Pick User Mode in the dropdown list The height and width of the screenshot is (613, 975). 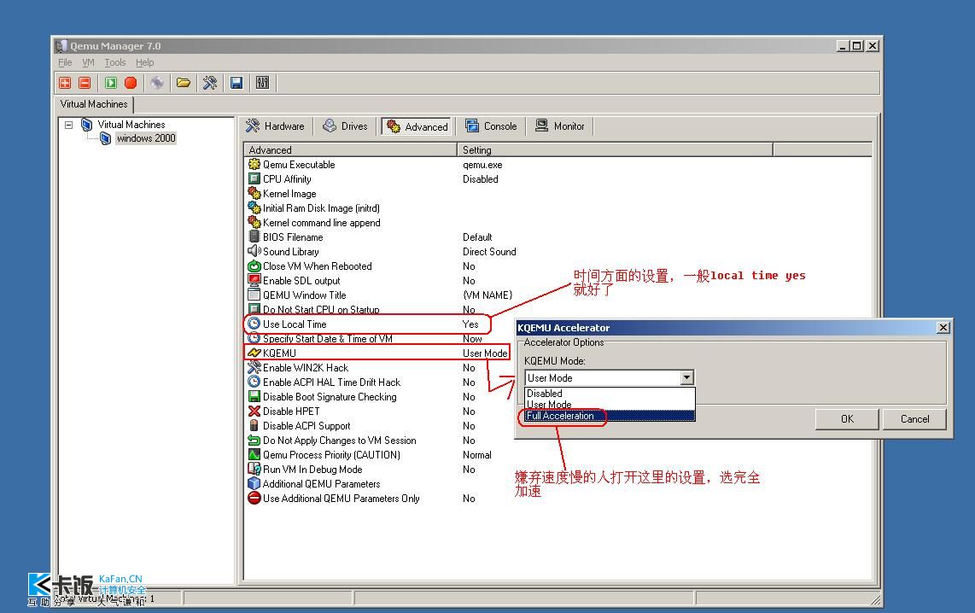[610, 404]
